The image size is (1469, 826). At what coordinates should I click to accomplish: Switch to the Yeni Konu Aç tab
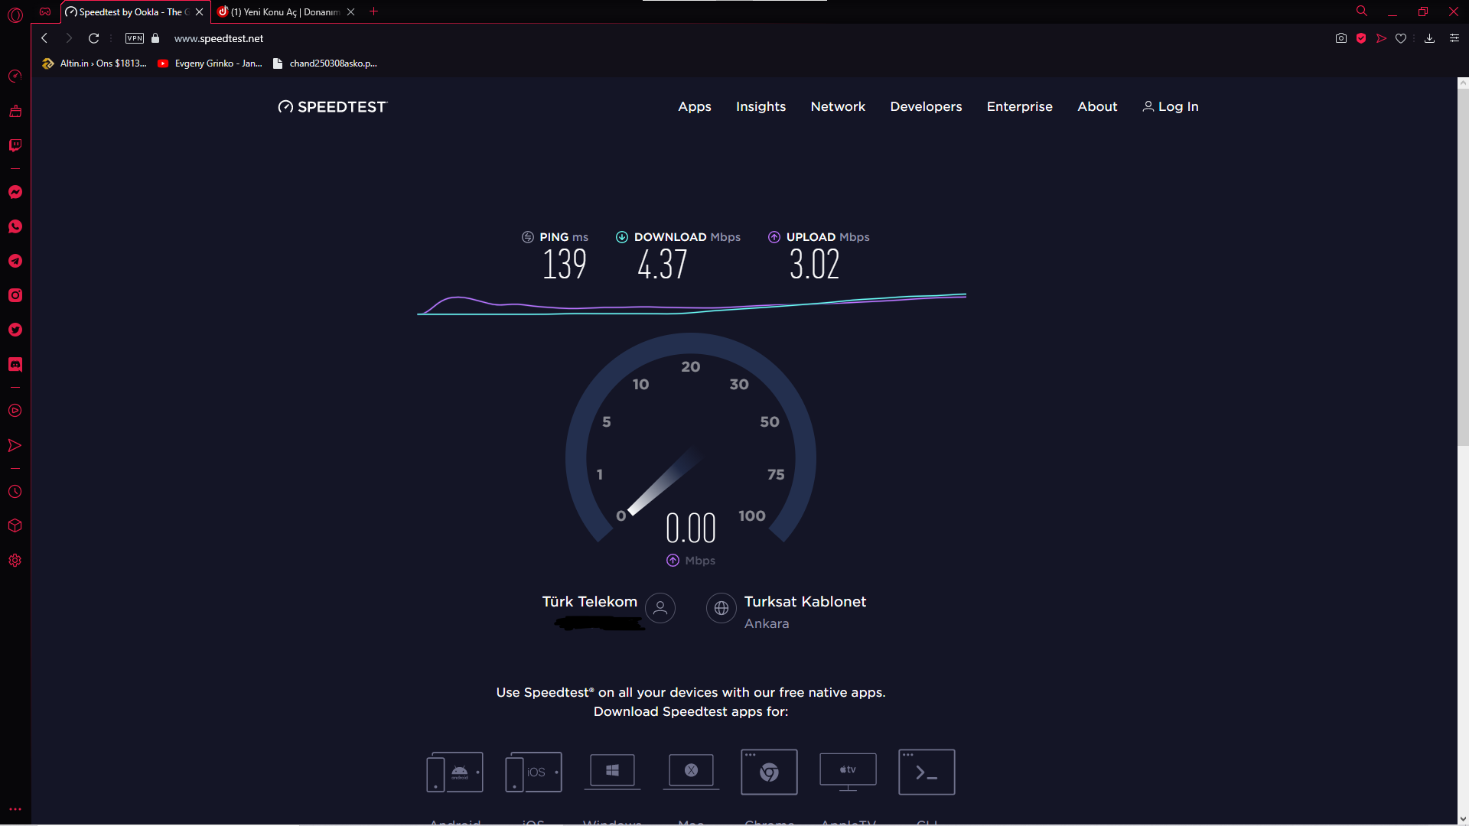point(285,12)
